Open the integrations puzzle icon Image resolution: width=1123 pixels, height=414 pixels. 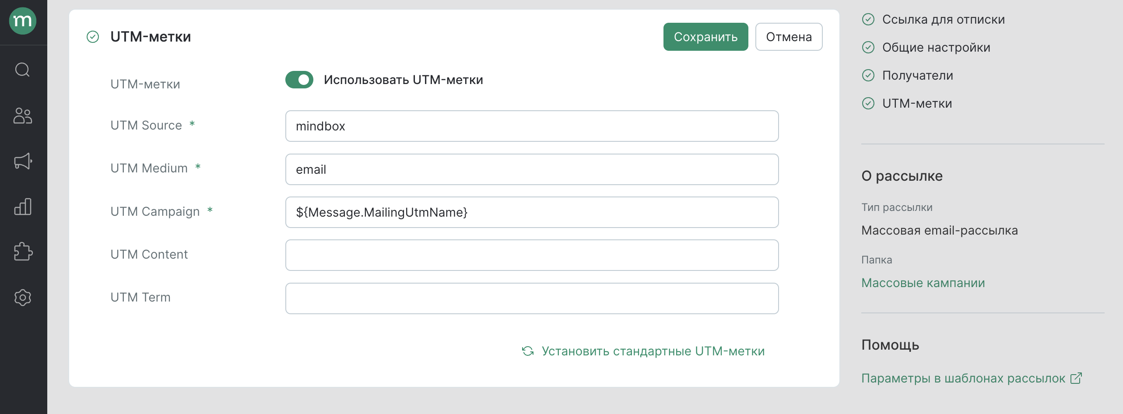(x=23, y=252)
